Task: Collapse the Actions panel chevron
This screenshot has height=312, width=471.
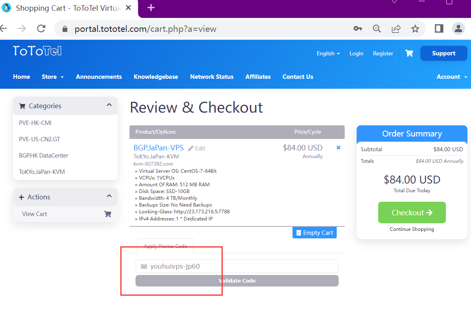Action: click(109, 196)
